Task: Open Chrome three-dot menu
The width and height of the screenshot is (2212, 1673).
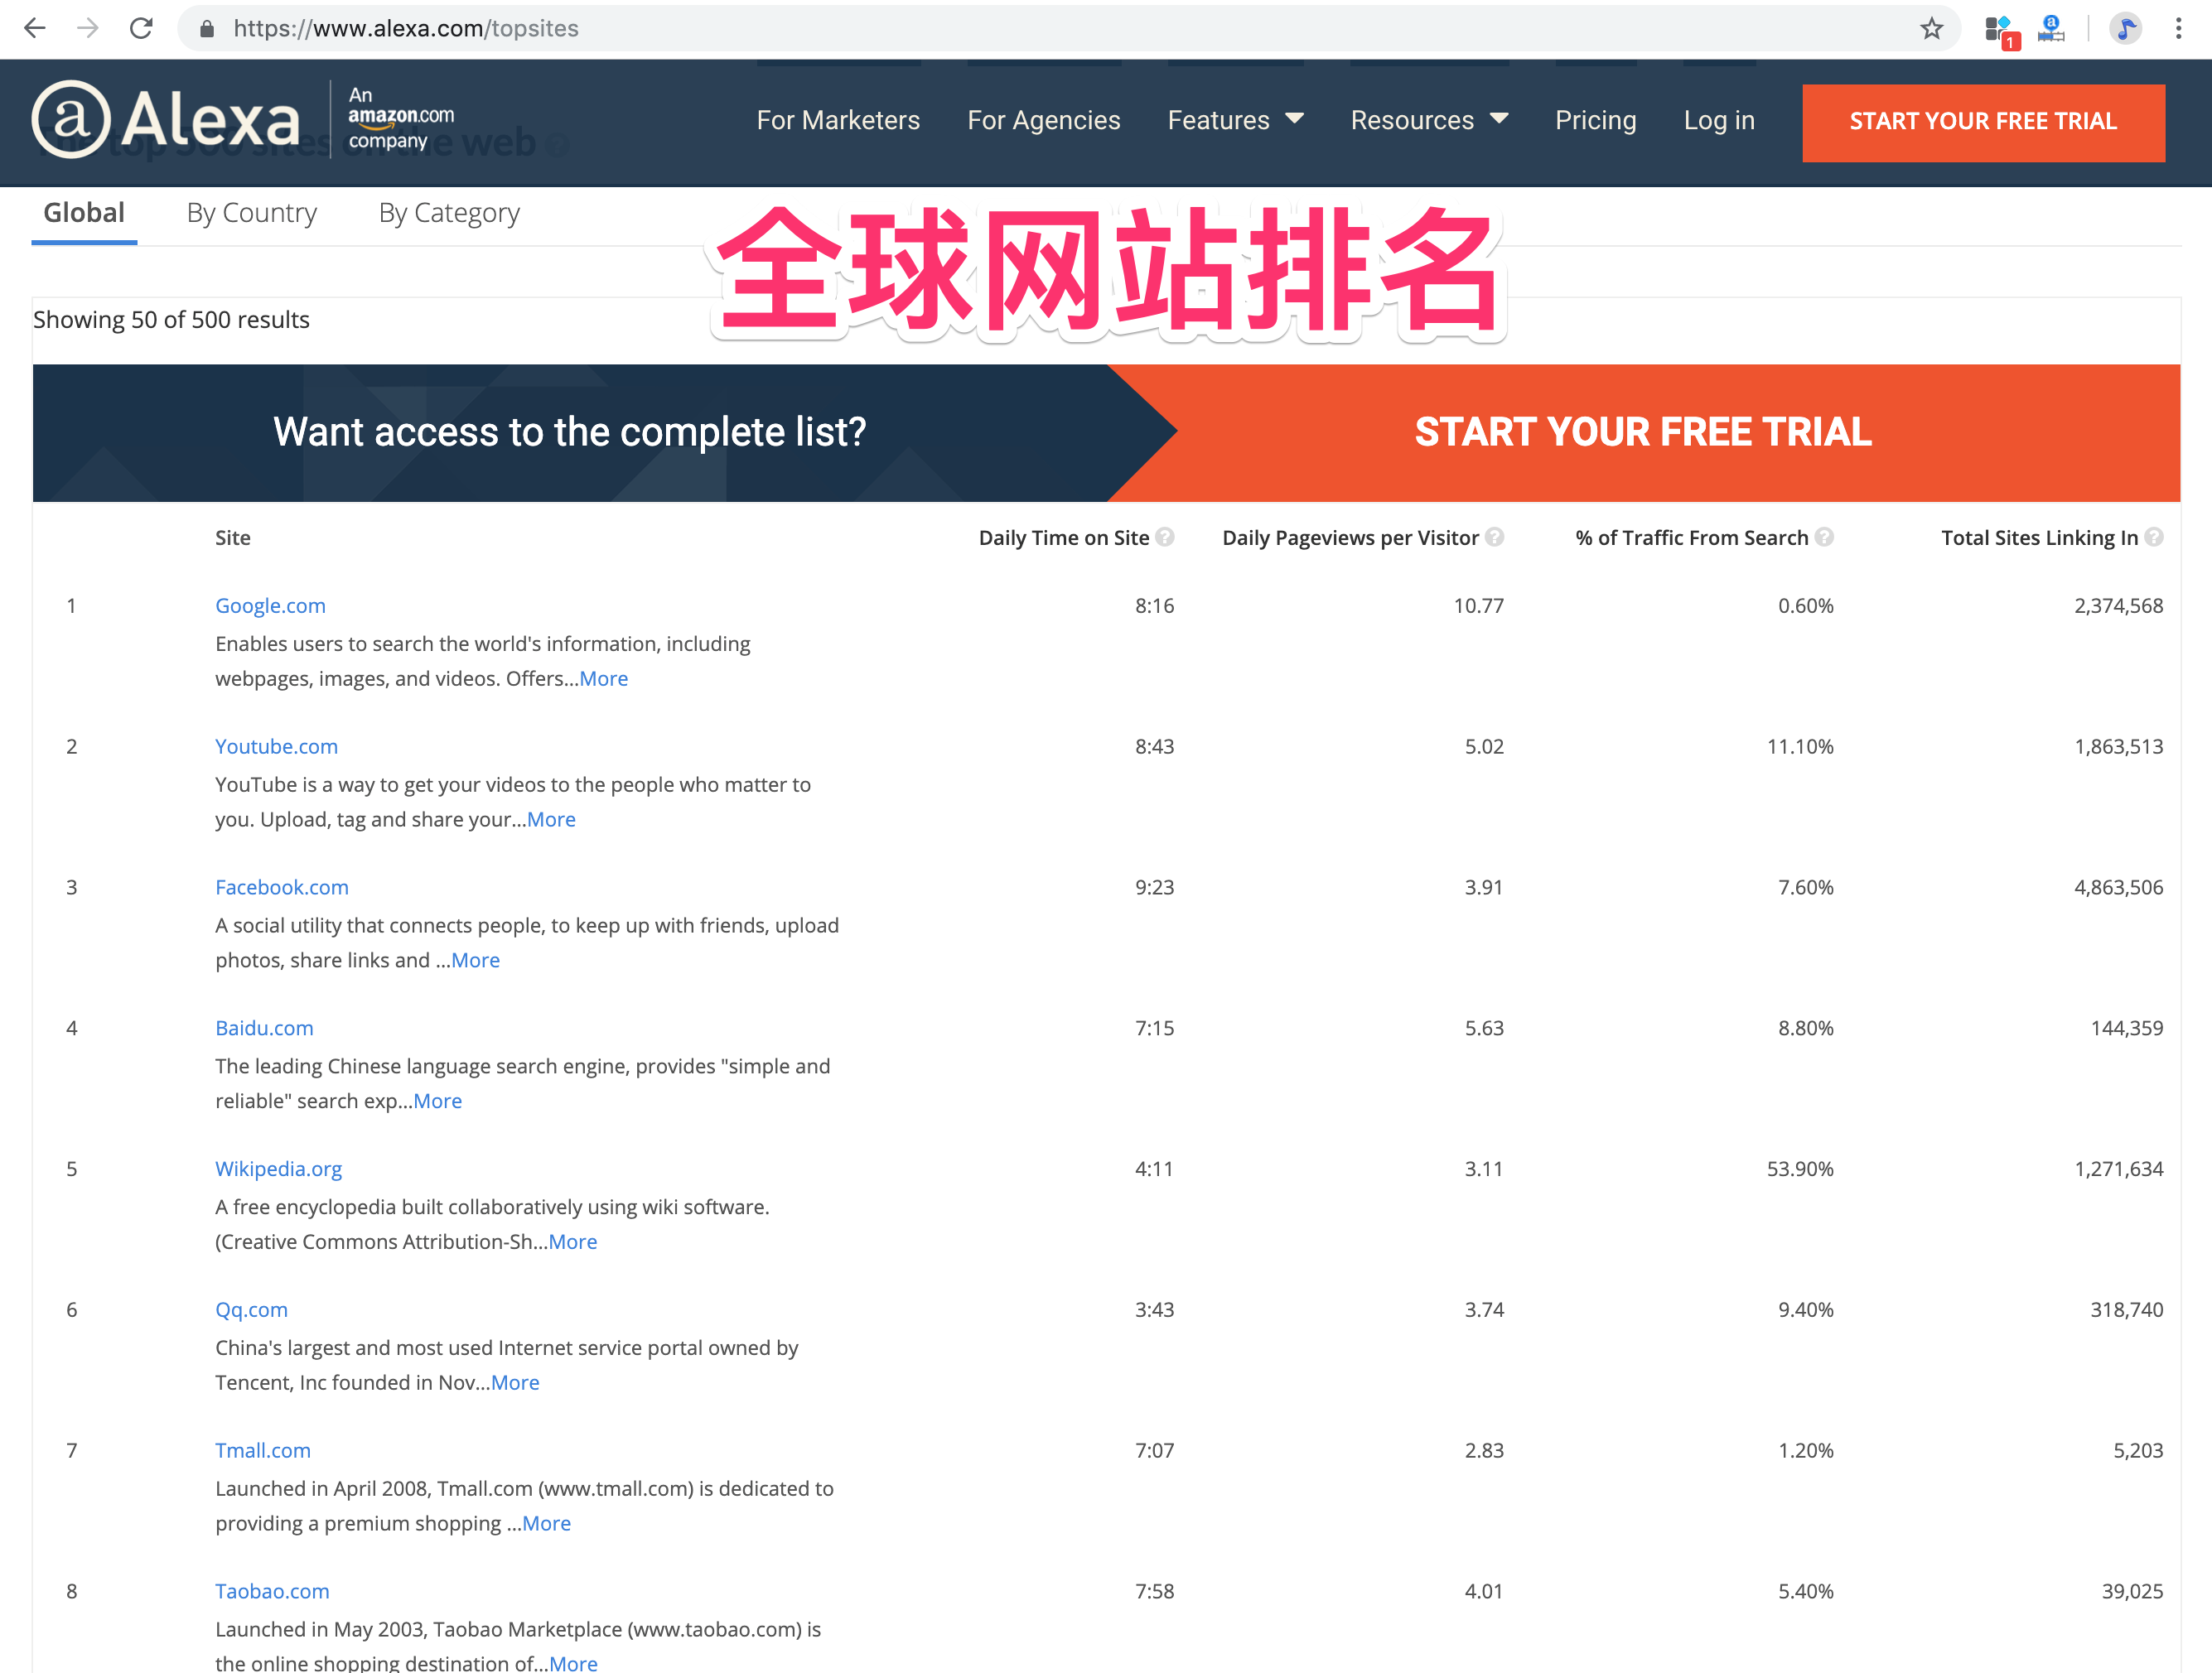Action: tap(2178, 28)
